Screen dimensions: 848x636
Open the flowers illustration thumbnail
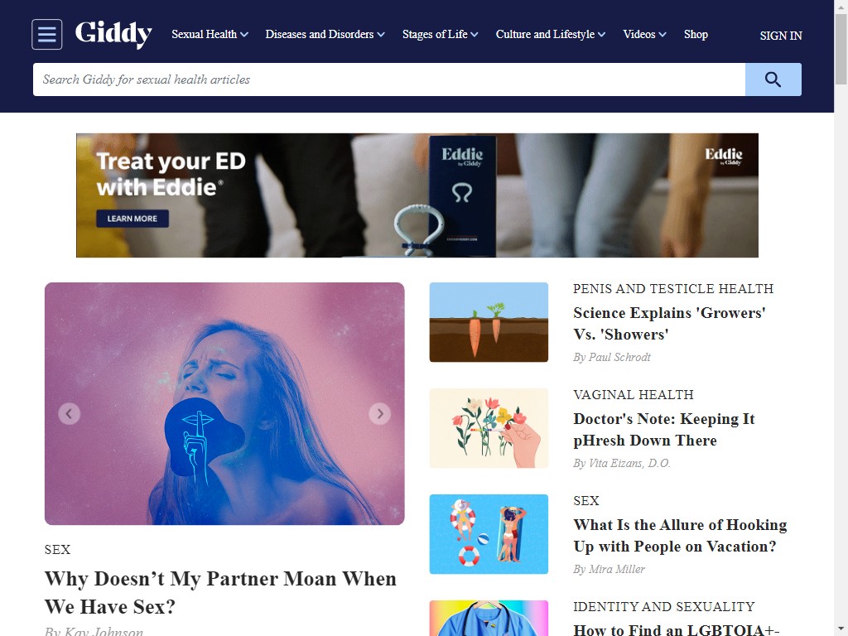click(489, 428)
